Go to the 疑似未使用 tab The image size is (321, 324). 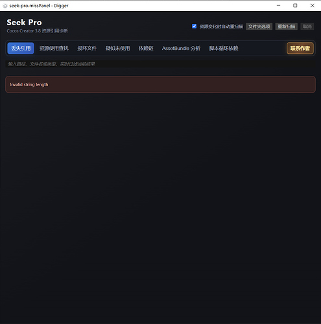point(117,48)
